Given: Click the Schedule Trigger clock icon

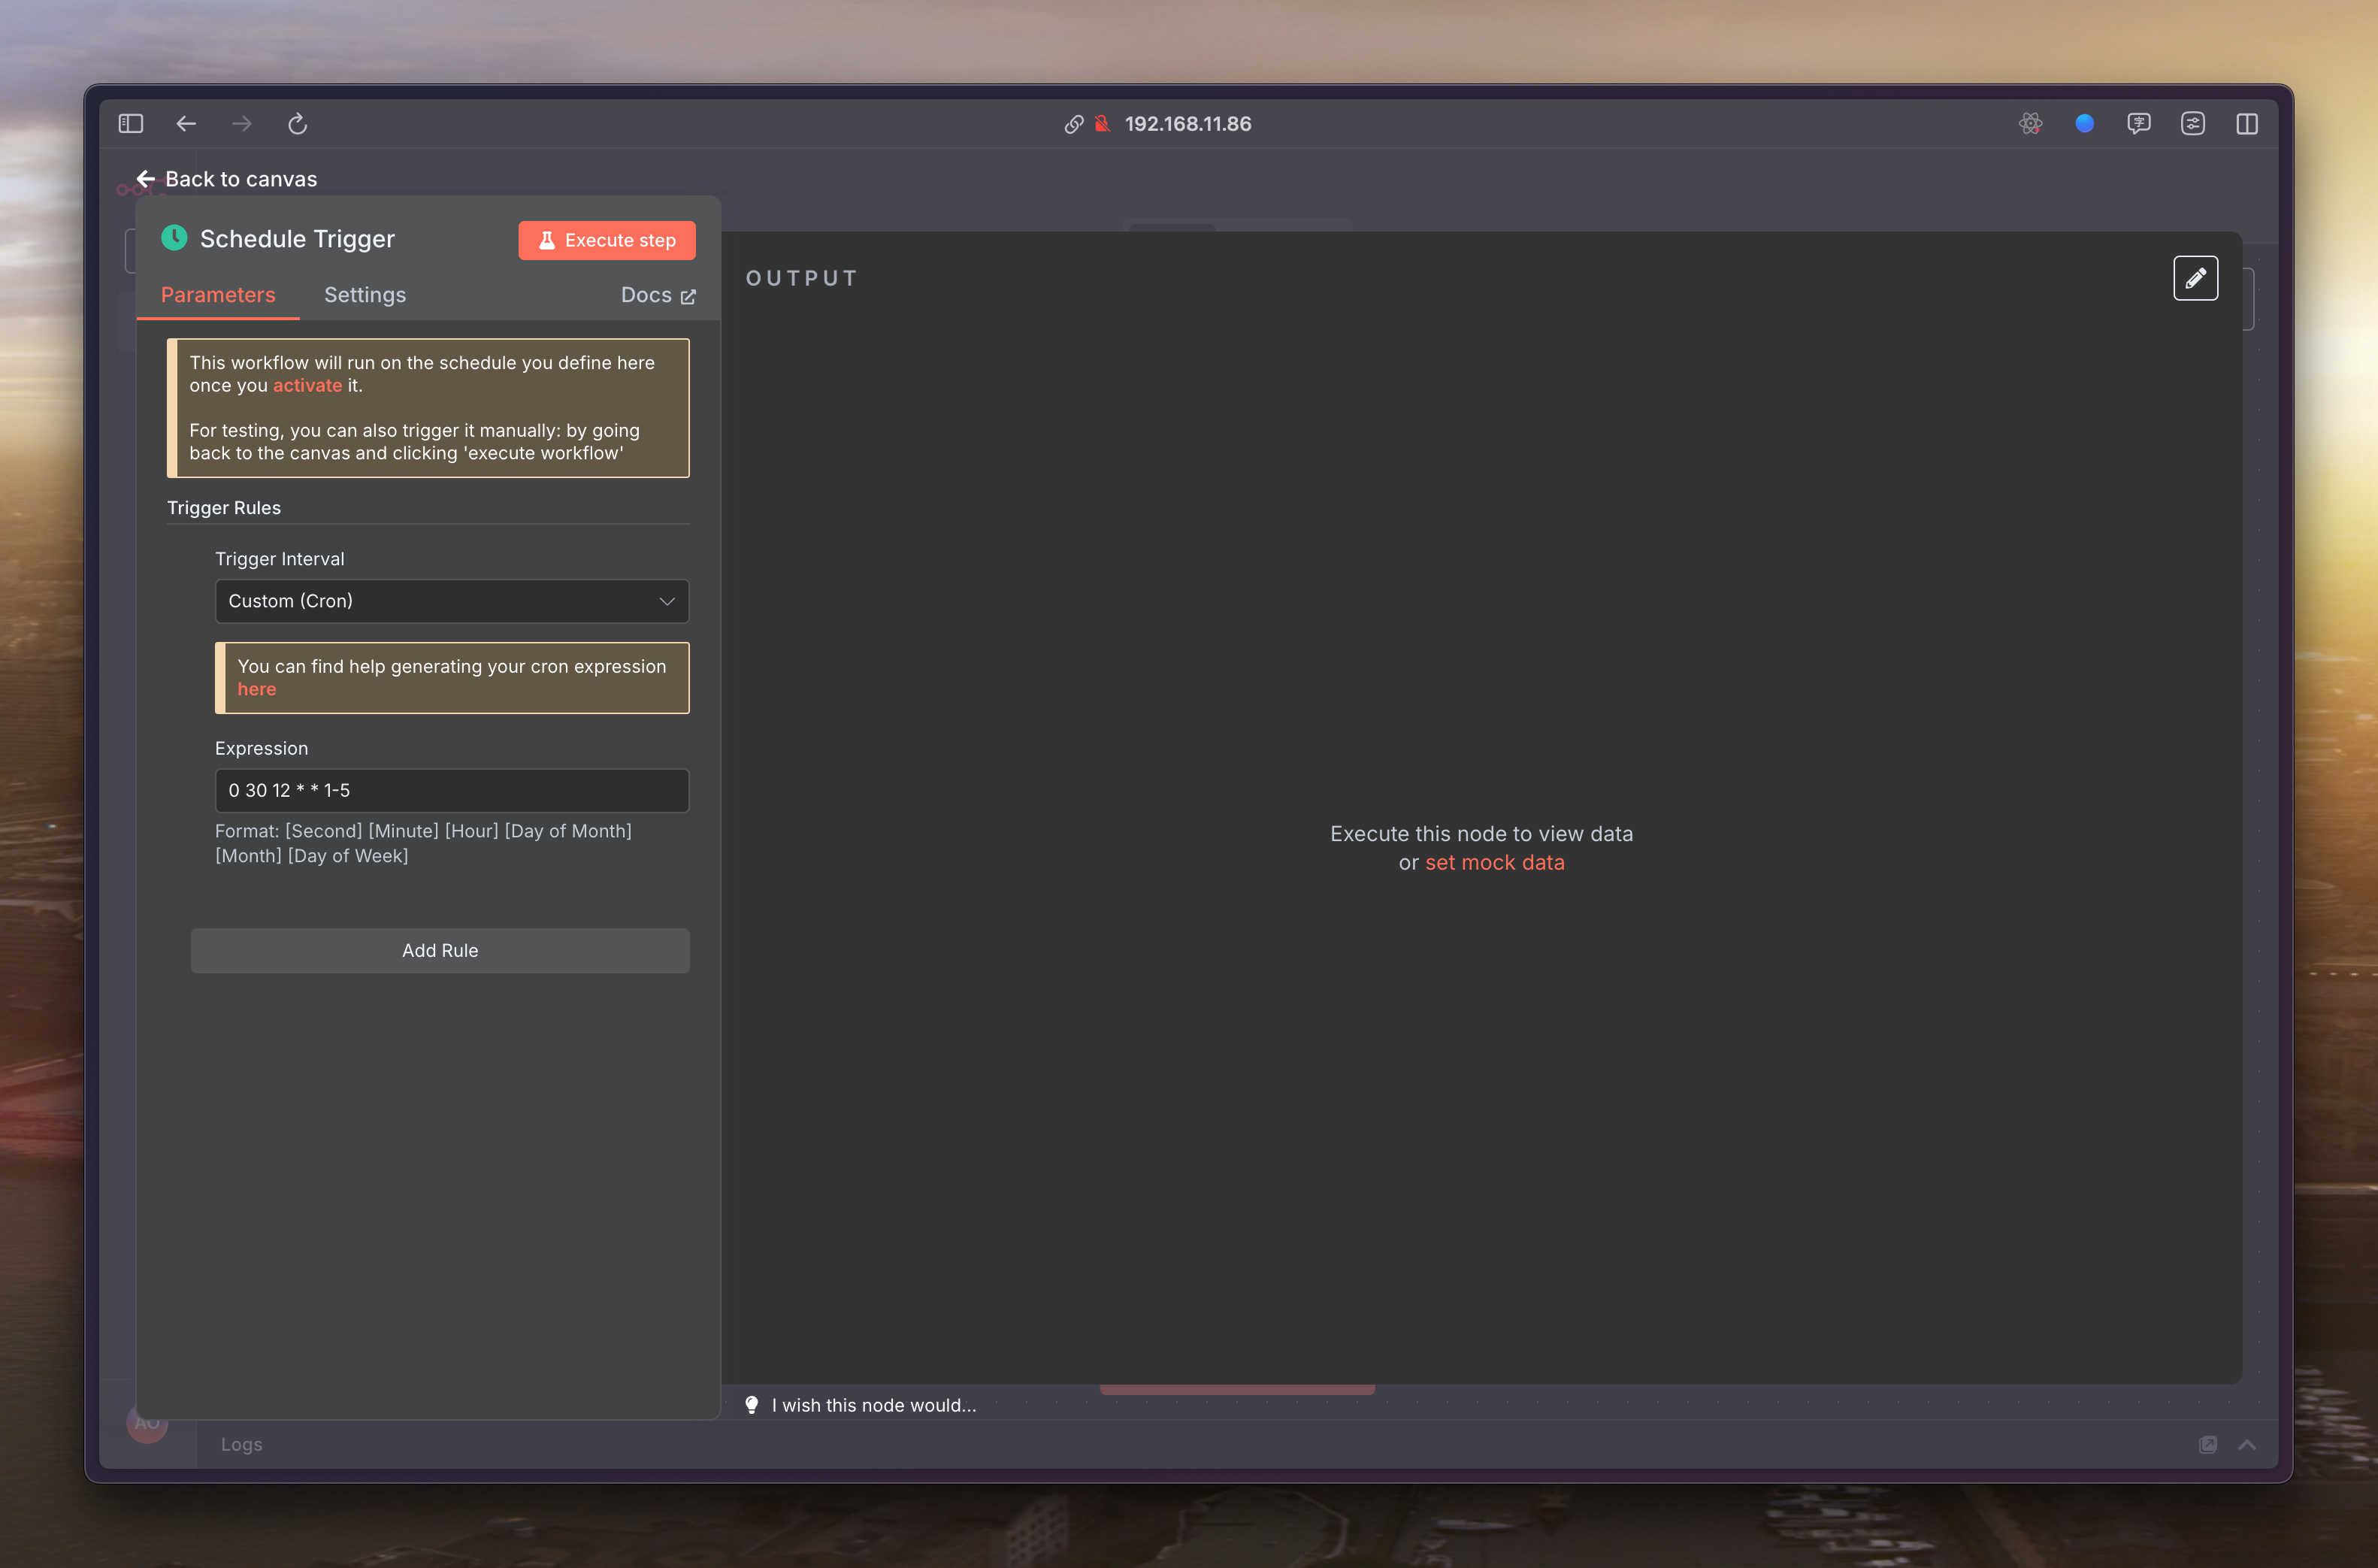Looking at the screenshot, I should 174,238.
